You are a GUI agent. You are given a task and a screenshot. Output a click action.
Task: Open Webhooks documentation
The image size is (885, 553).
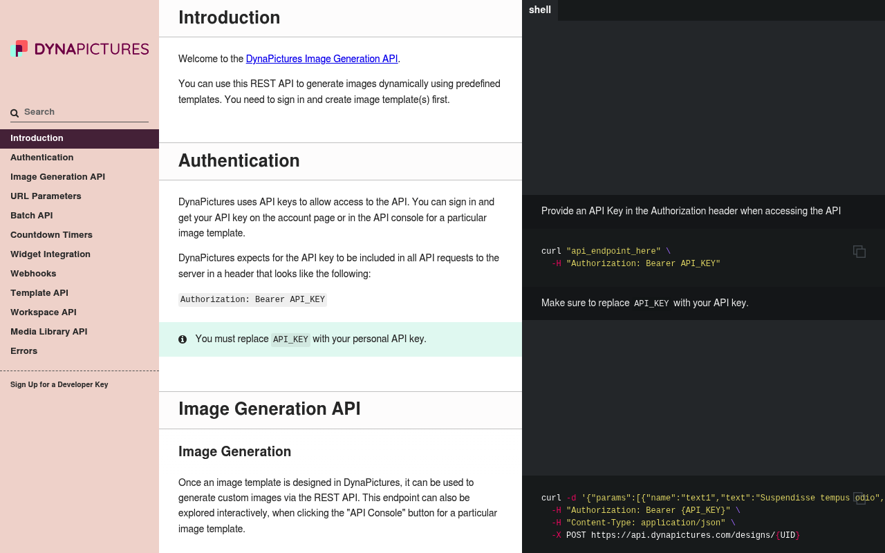[80, 274]
